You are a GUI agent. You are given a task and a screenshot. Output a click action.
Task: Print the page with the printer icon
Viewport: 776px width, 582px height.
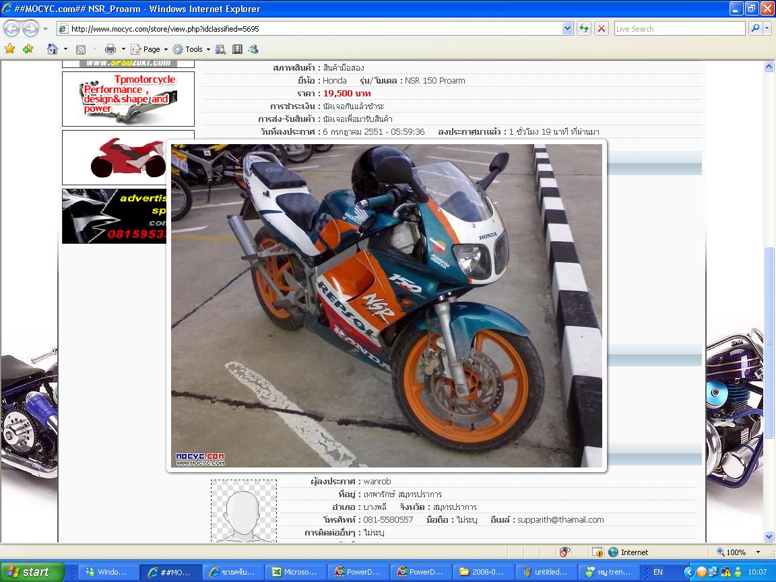tap(110, 49)
